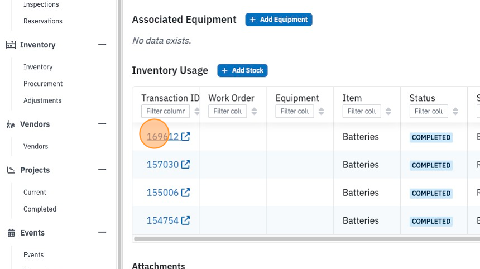Collapse the Inventory sidebar section
This screenshot has width=480, height=269.
coord(102,45)
